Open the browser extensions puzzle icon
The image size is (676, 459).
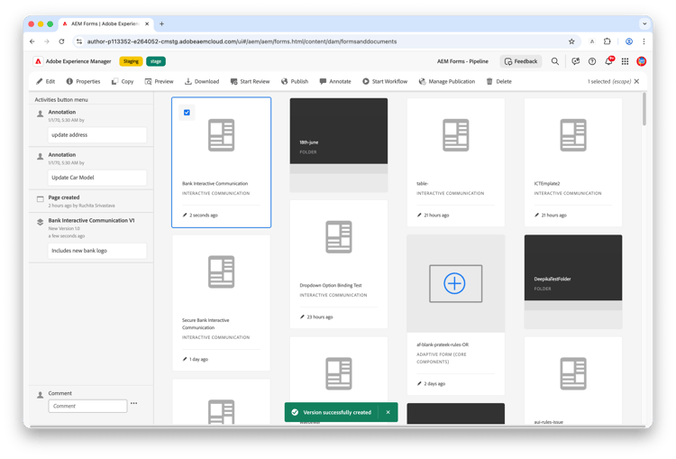coord(607,41)
